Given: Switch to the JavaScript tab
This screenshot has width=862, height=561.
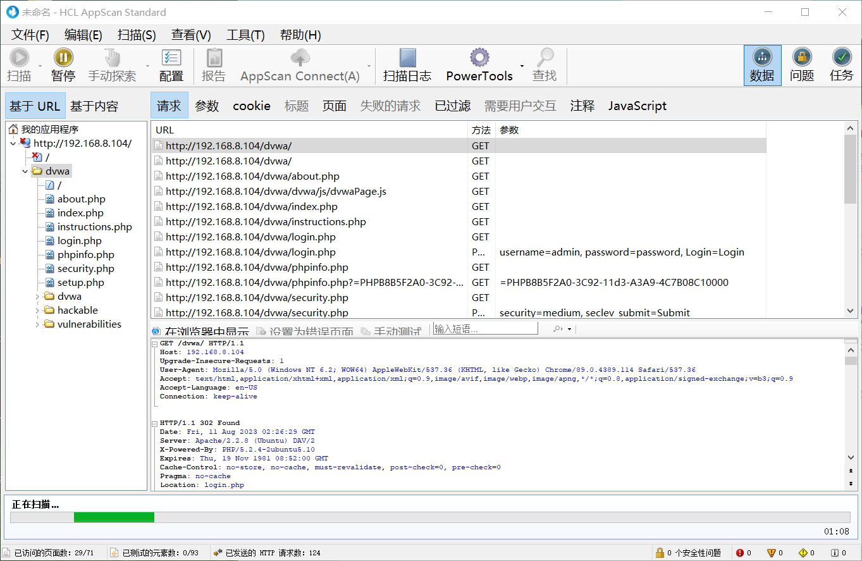Looking at the screenshot, I should pyautogui.click(x=637, y=106).
